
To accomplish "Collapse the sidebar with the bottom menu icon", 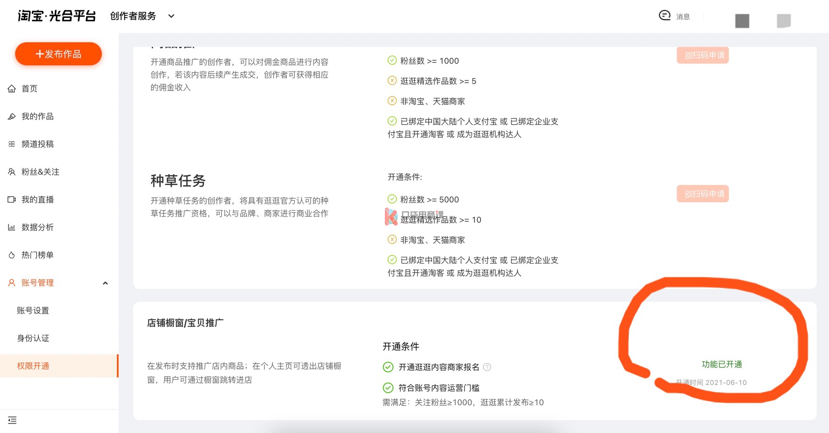I will coord(12,420).
